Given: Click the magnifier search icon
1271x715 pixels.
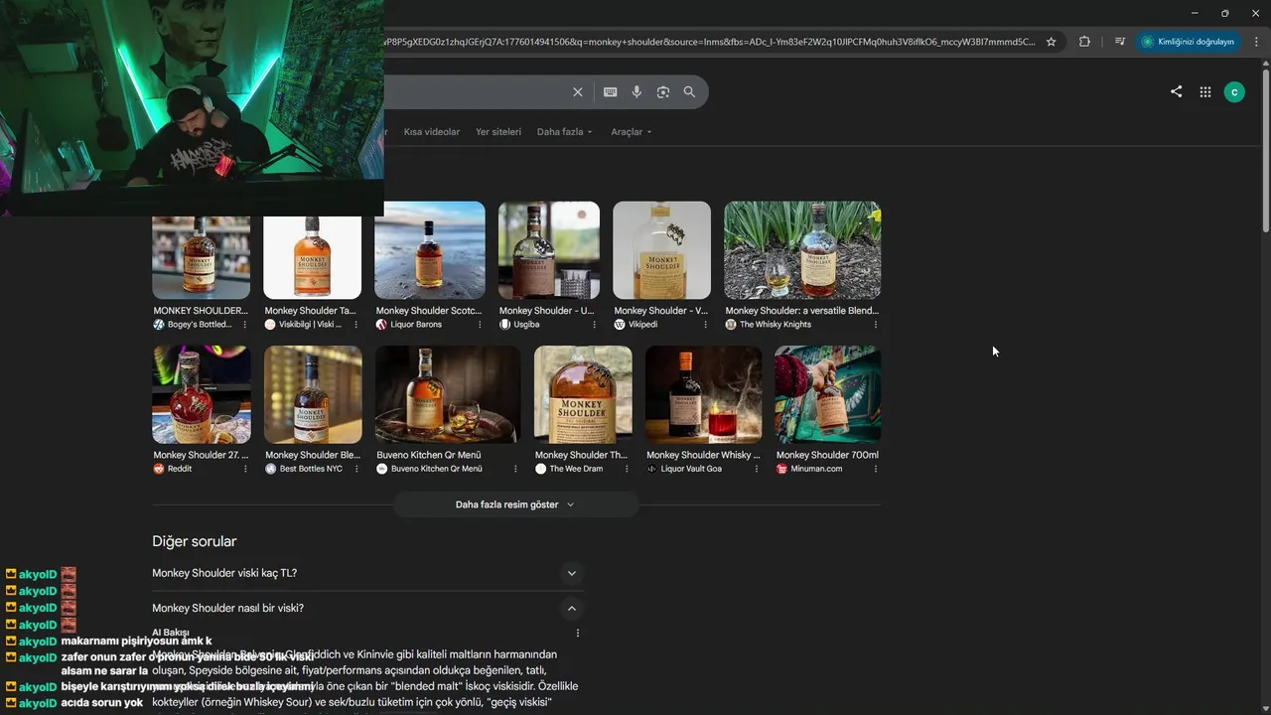Looking at the screenshot, I should [x=689, y=92].
